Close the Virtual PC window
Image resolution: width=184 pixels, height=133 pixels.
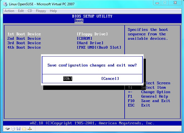coord(175,3)
